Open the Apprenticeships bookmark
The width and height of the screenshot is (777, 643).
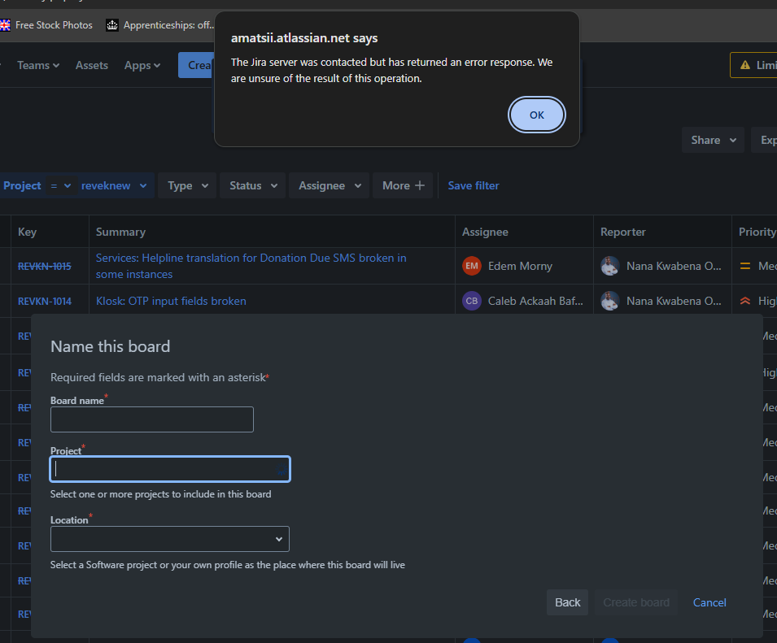point(160,25)
